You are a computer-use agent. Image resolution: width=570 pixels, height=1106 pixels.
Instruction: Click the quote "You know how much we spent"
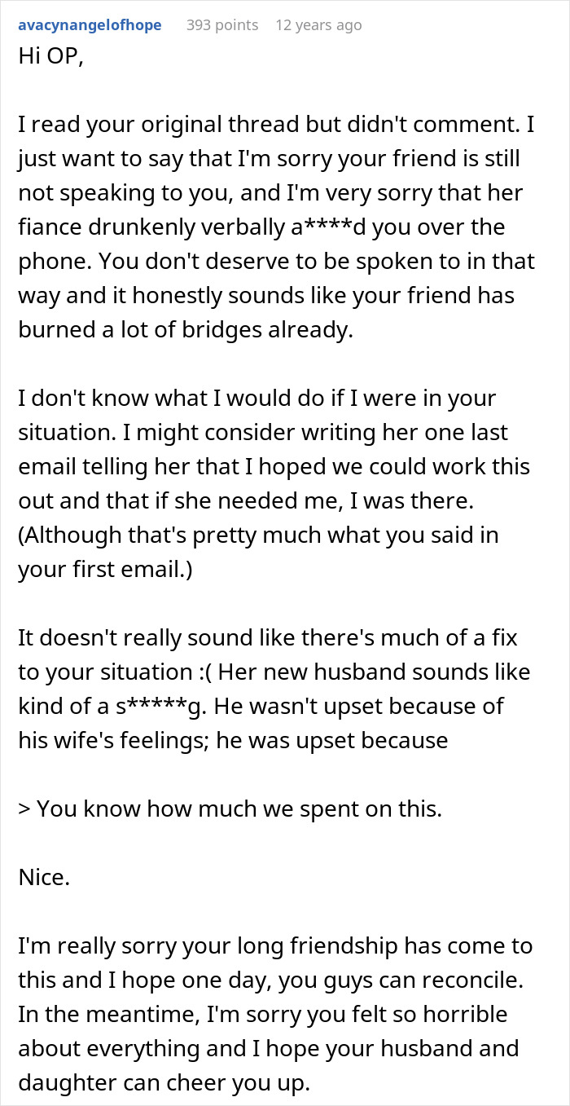[x=239, y=809]
